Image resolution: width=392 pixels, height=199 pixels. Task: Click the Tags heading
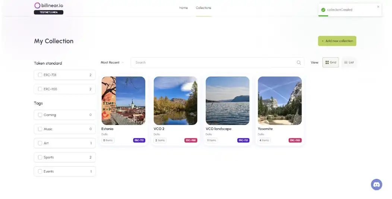38,103
